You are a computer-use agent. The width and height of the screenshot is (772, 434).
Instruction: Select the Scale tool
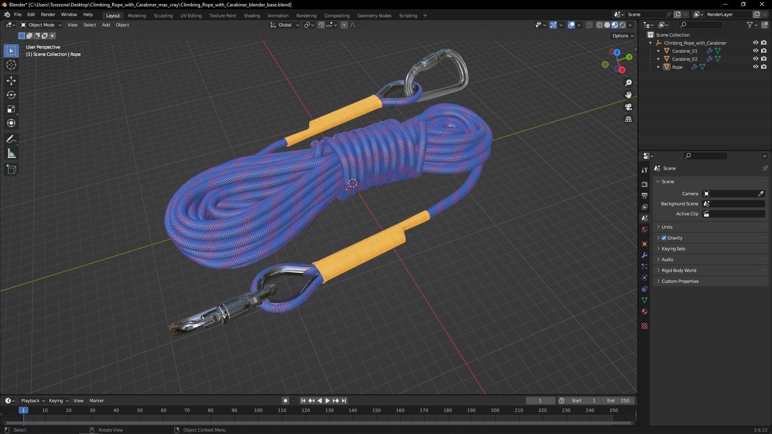click(x=11, y=109)
